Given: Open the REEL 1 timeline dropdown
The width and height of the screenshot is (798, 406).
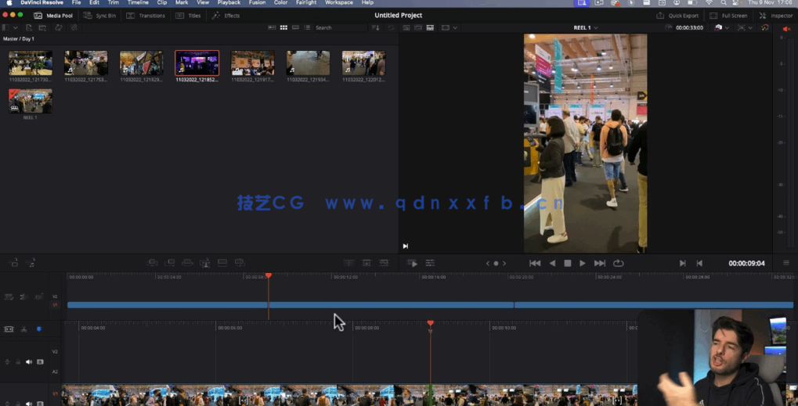Looking at the screenshot, I should click(586, 27).
